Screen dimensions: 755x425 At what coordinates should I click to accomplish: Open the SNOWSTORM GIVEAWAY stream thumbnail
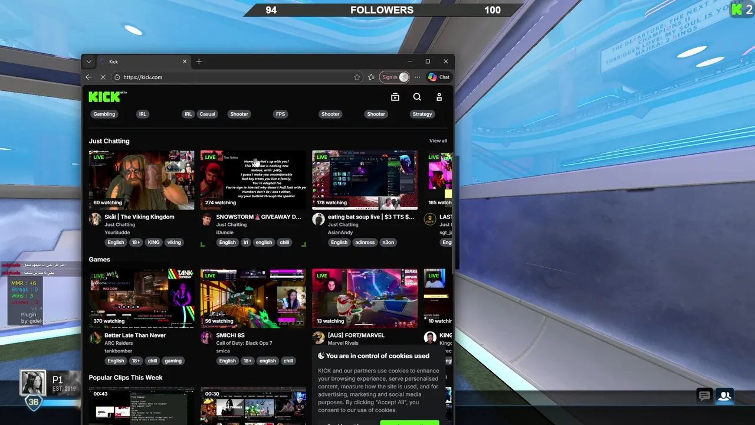click(x=253, y=180)
